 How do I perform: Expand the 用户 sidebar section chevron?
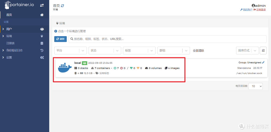pos(3,29)
